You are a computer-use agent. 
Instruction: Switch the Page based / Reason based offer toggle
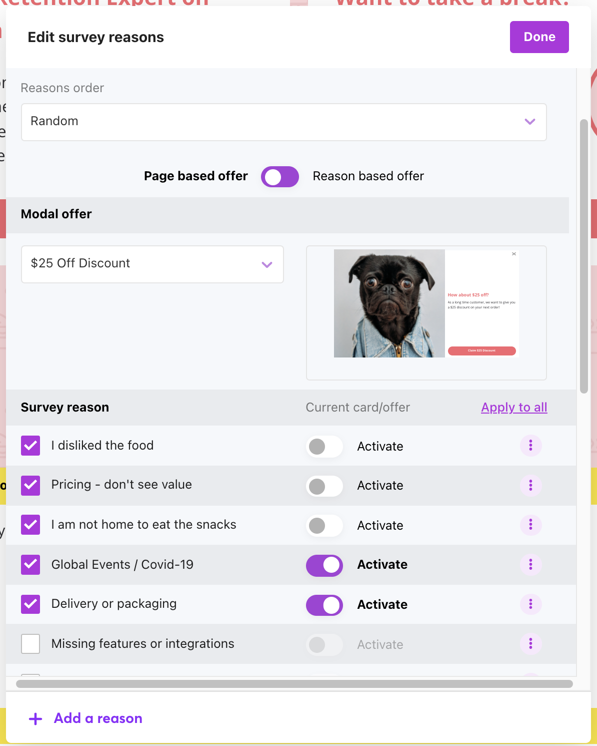coord(280,177)
